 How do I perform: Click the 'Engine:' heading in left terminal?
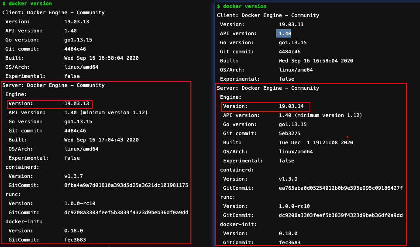click(16, 94)
